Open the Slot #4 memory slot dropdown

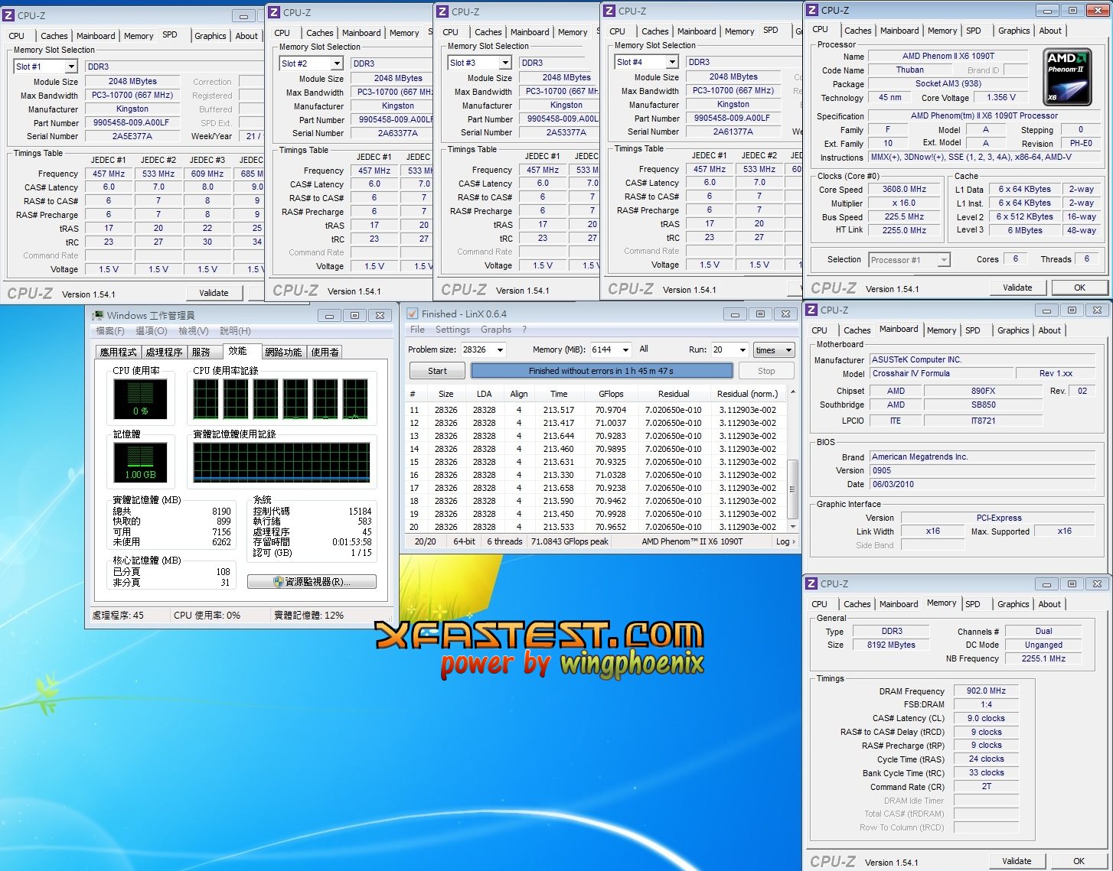(x=672, y=62)
